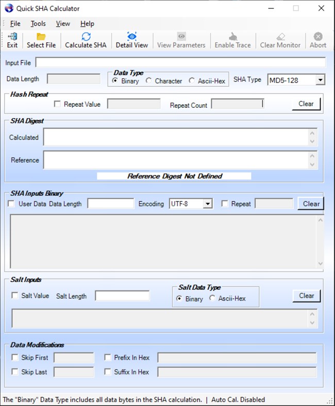Tick Prefix In Hex checkbox
The image size is (335, 406).
107,358
